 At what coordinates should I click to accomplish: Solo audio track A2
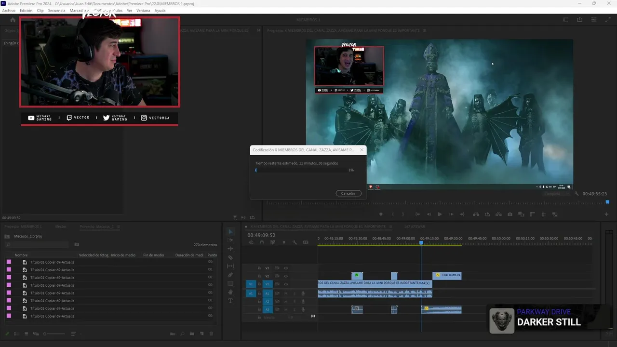point(295,301)
